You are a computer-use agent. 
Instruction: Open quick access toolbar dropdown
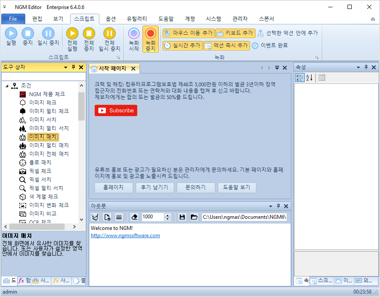coord(4,7)
